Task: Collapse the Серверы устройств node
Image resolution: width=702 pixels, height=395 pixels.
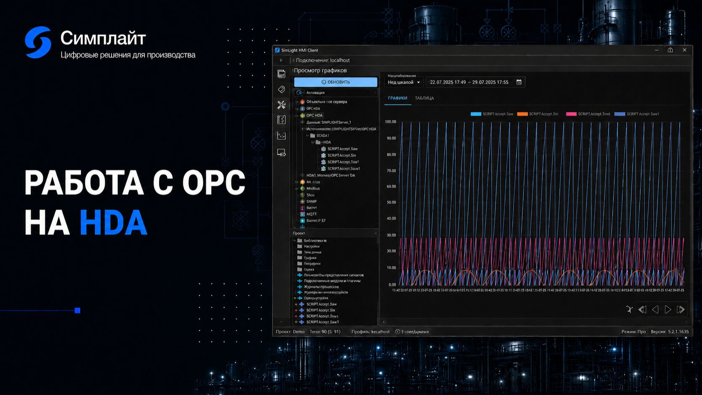Action: point(295,298)
